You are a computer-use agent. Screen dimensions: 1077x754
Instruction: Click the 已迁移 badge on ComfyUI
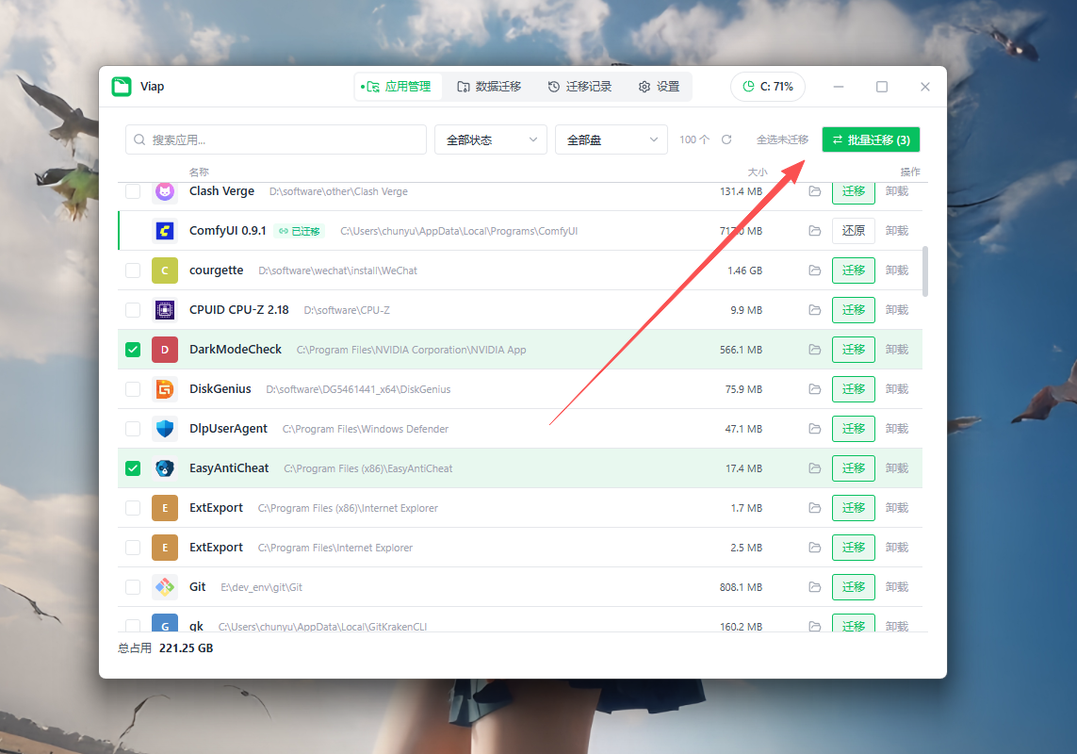300,231
